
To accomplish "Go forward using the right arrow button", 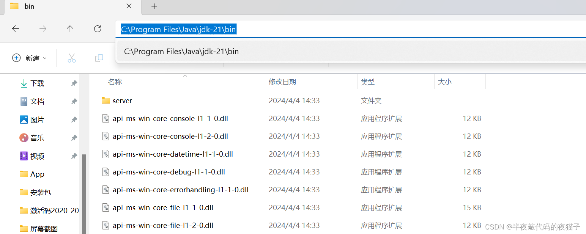I will [43, 29].
